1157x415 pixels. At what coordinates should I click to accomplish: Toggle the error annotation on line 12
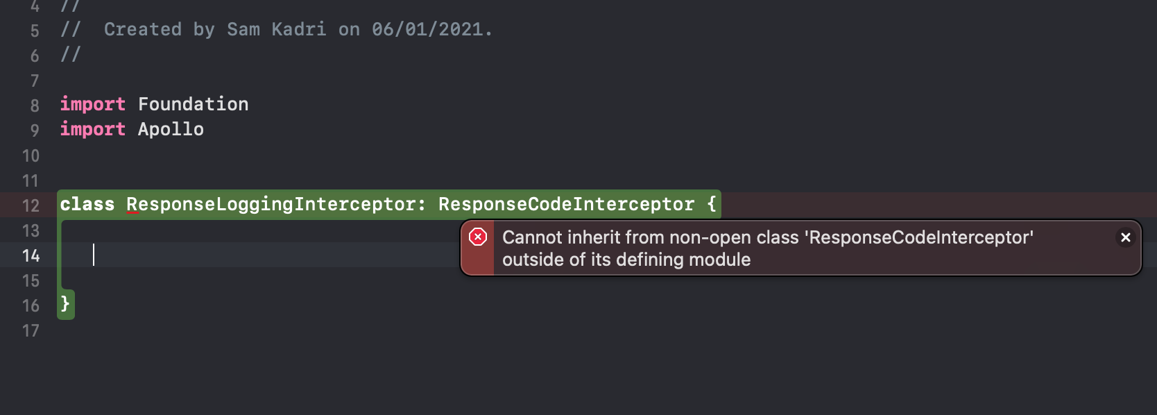tap(477, 237)
